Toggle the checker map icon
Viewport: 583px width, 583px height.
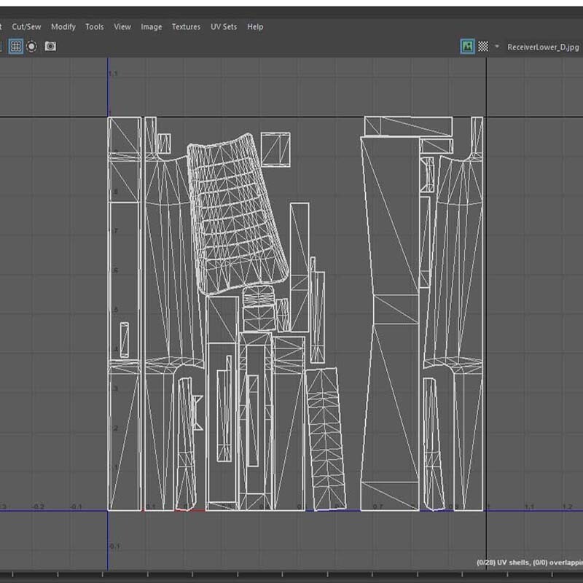click(483, 47)
